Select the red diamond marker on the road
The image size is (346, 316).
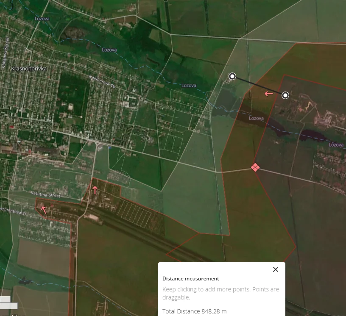(255, 167)
